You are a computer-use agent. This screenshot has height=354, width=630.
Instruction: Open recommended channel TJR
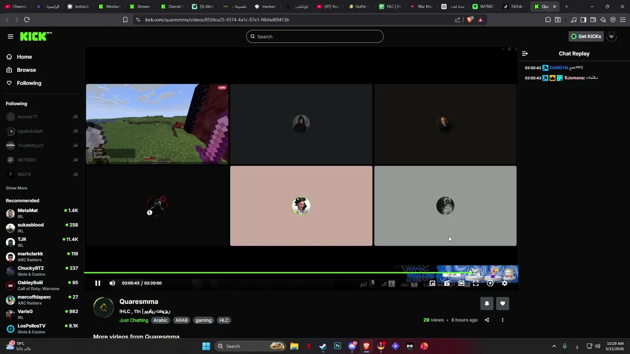click(42, 242)
